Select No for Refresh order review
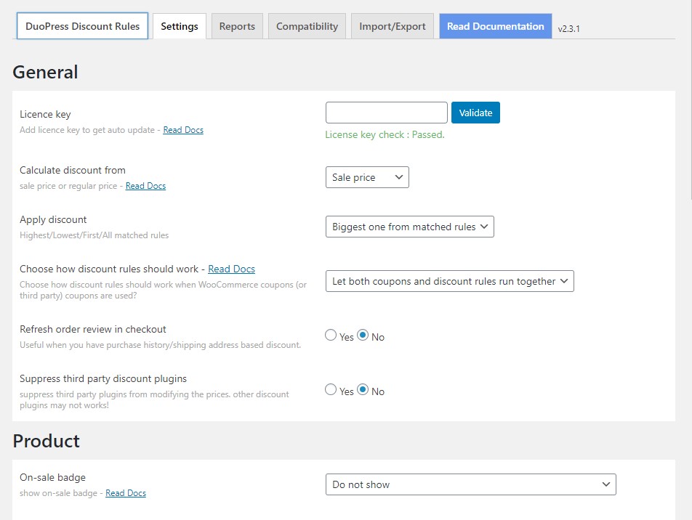The width and height of the screenshot is (692, 520). pyautogui.click(x=363, y=336)
